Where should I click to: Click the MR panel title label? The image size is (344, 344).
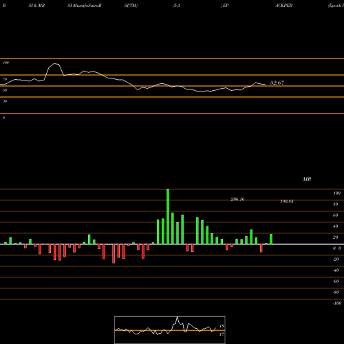tap(307, 179)
